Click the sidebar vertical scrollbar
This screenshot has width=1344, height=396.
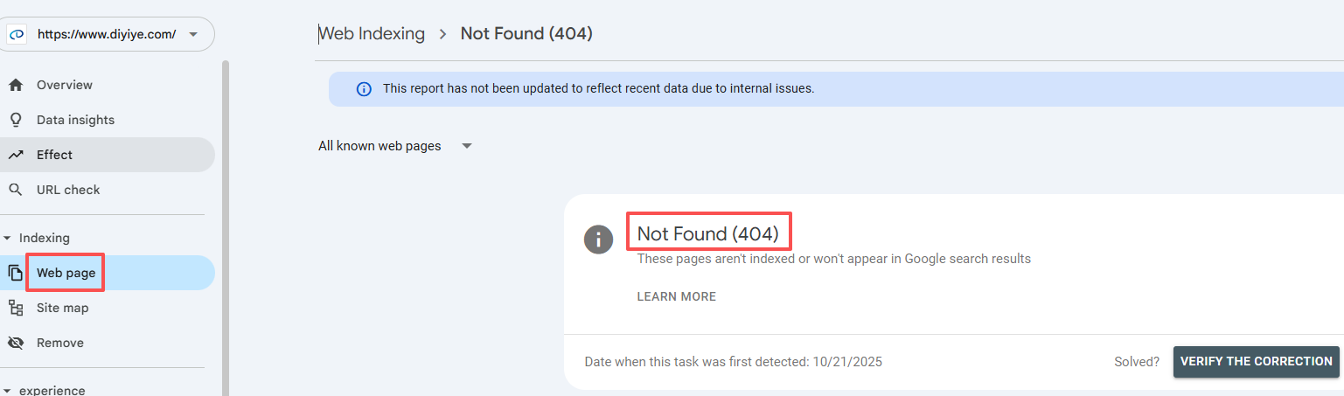(x=225, y=219)
